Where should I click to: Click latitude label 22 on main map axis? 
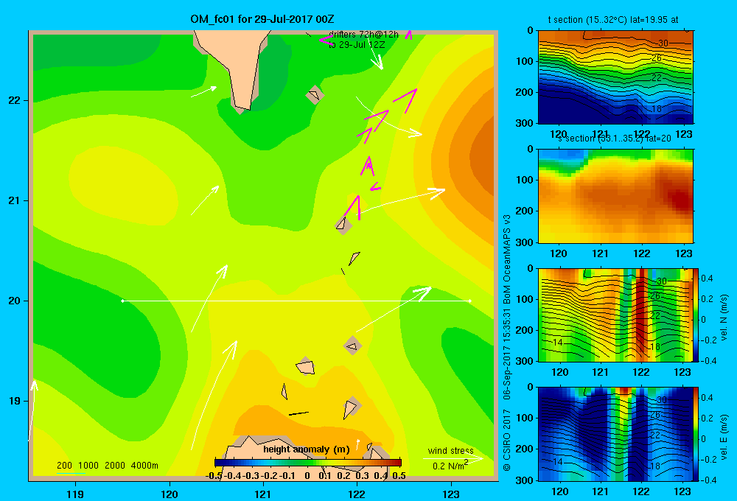point(15,101)
